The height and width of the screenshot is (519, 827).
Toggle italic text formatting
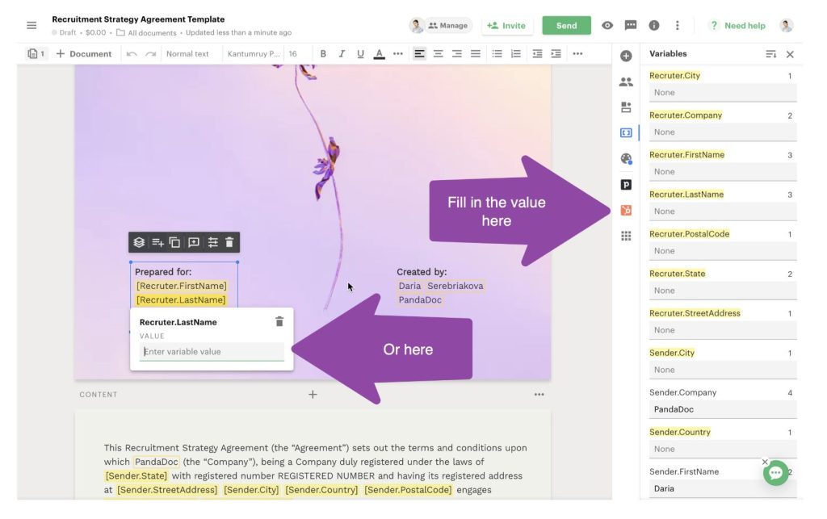(x=342, y=54)
